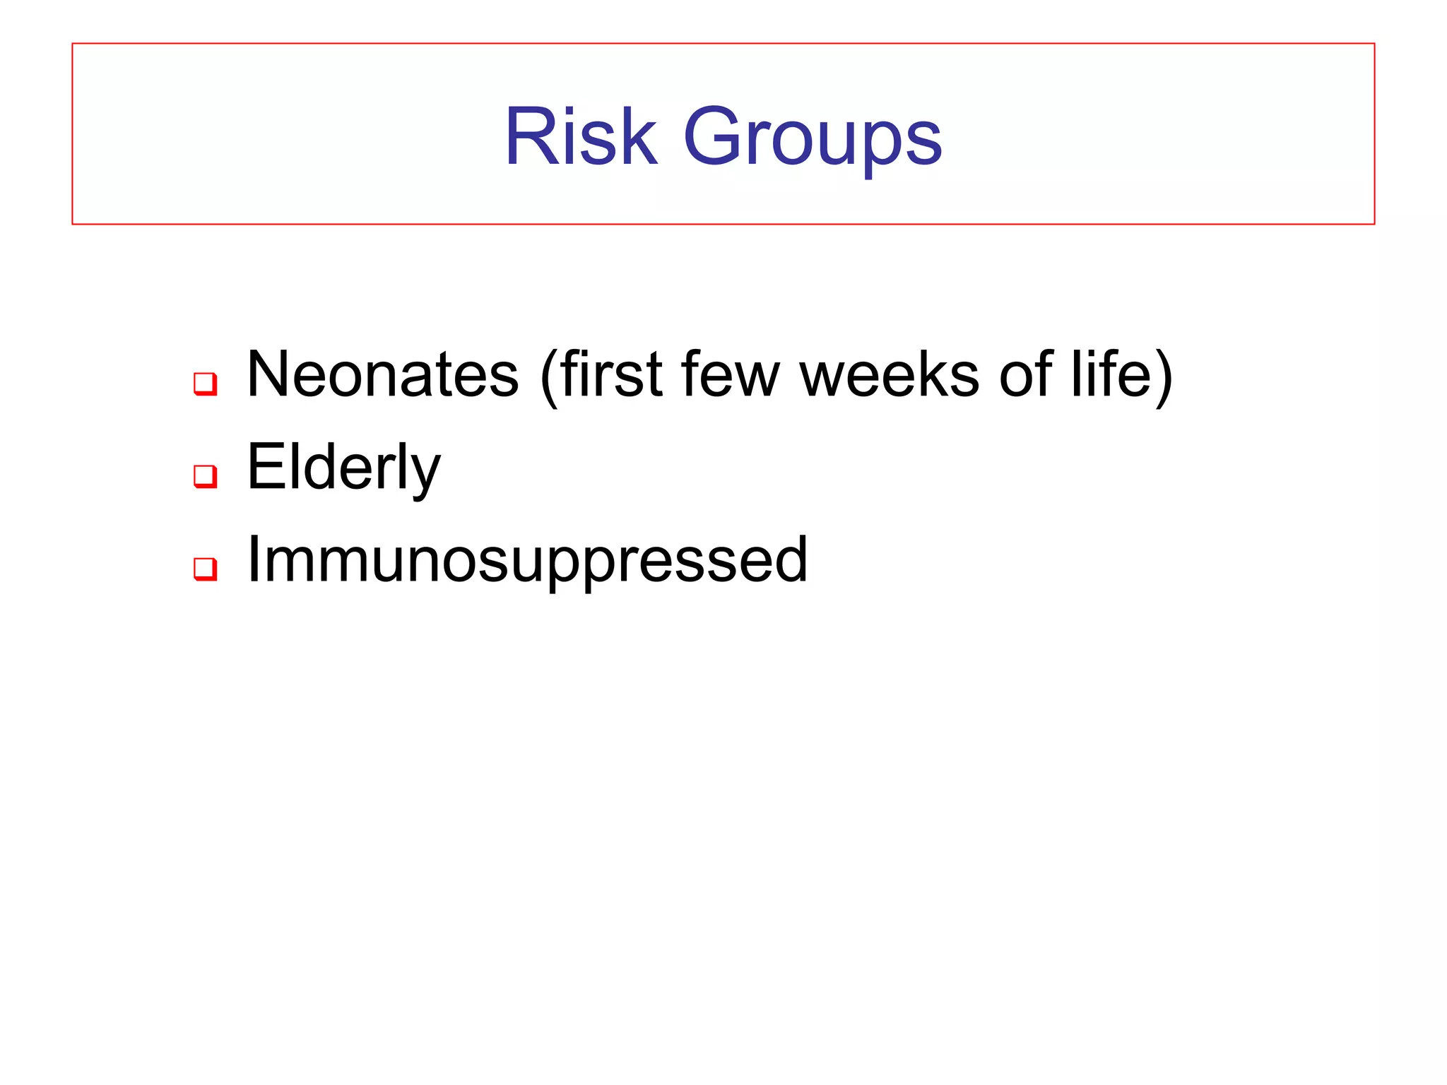Click the red square bullet beside Immunosuppressed

point(205,568)
